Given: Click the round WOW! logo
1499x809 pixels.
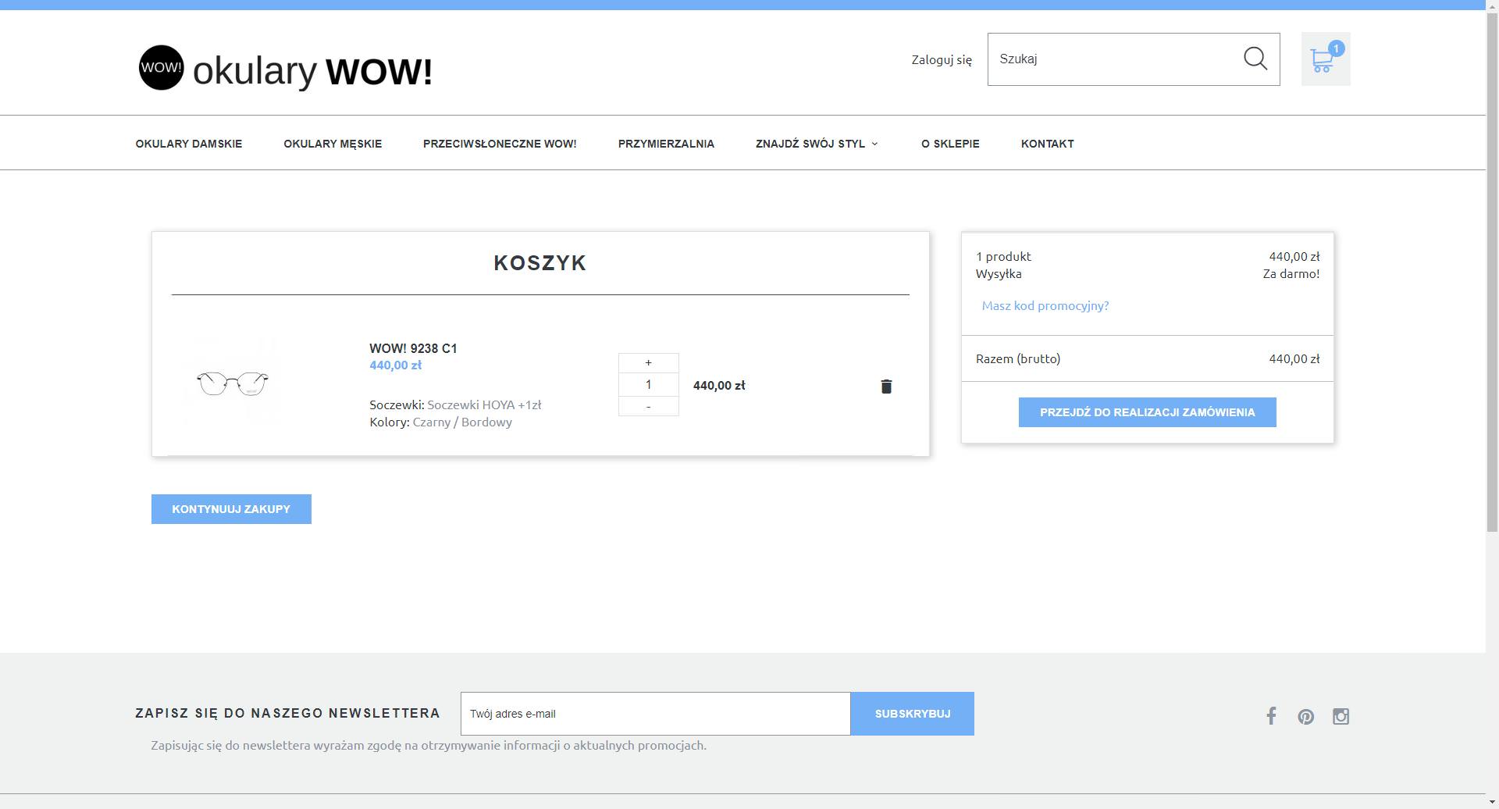Looking at the screenshot, I should pos(161,68).
